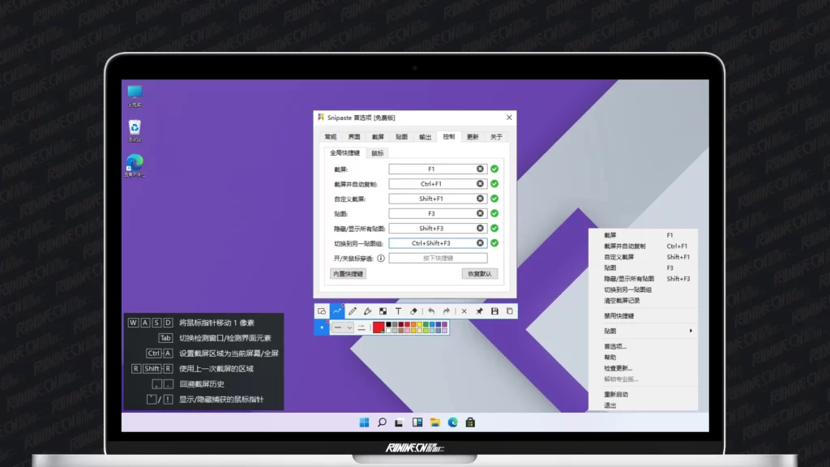
Task: Switch to the 鼠标 sub-tab
Action: (x=378, y=152)
